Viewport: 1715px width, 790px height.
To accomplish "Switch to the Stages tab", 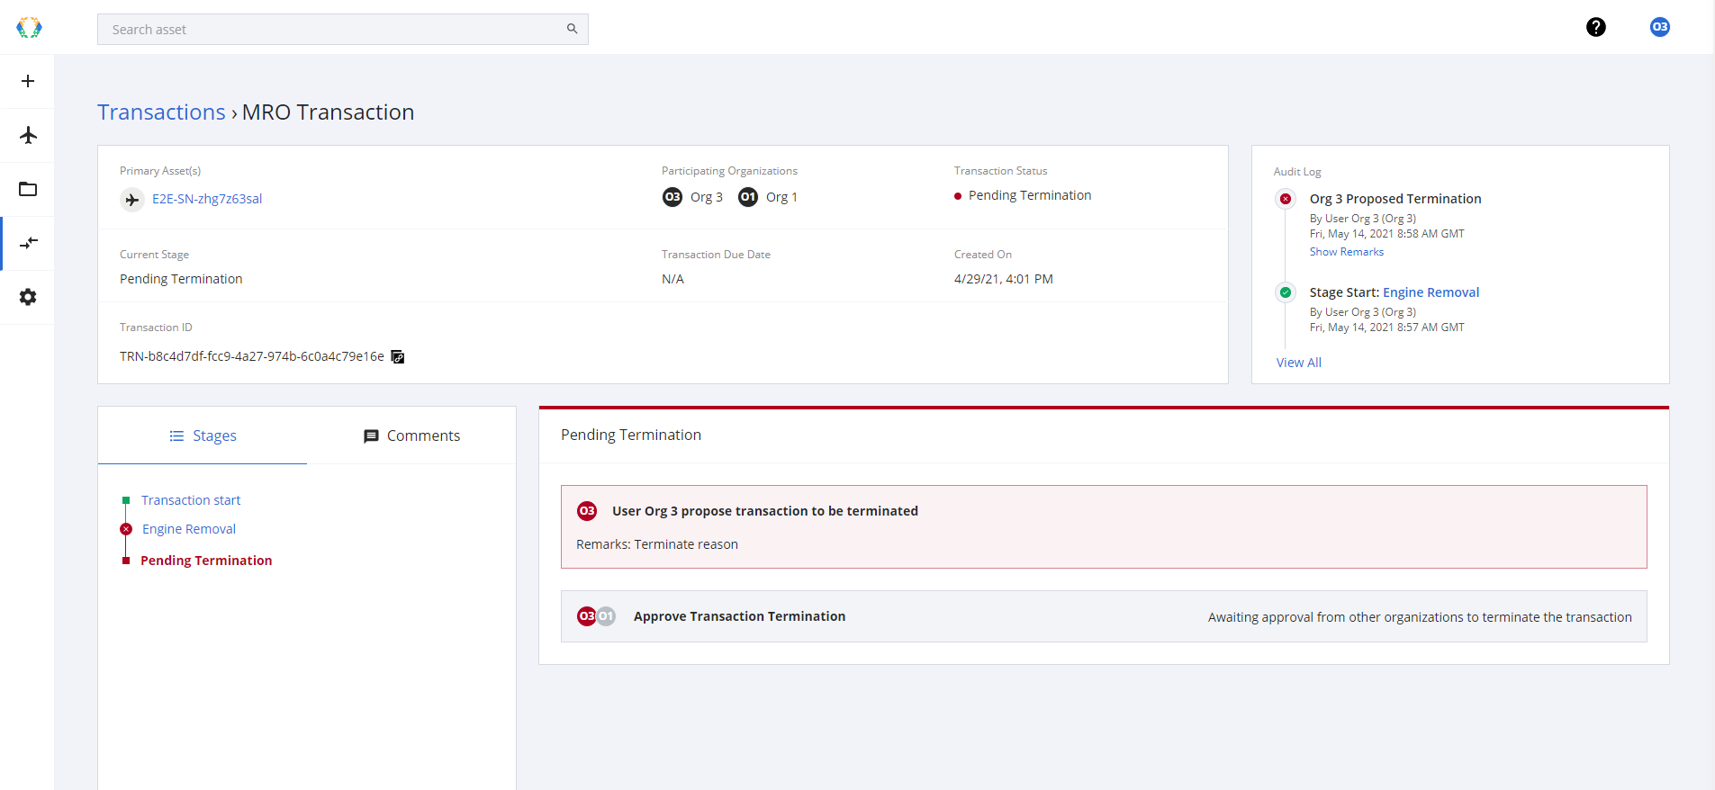I will [203, 435].
